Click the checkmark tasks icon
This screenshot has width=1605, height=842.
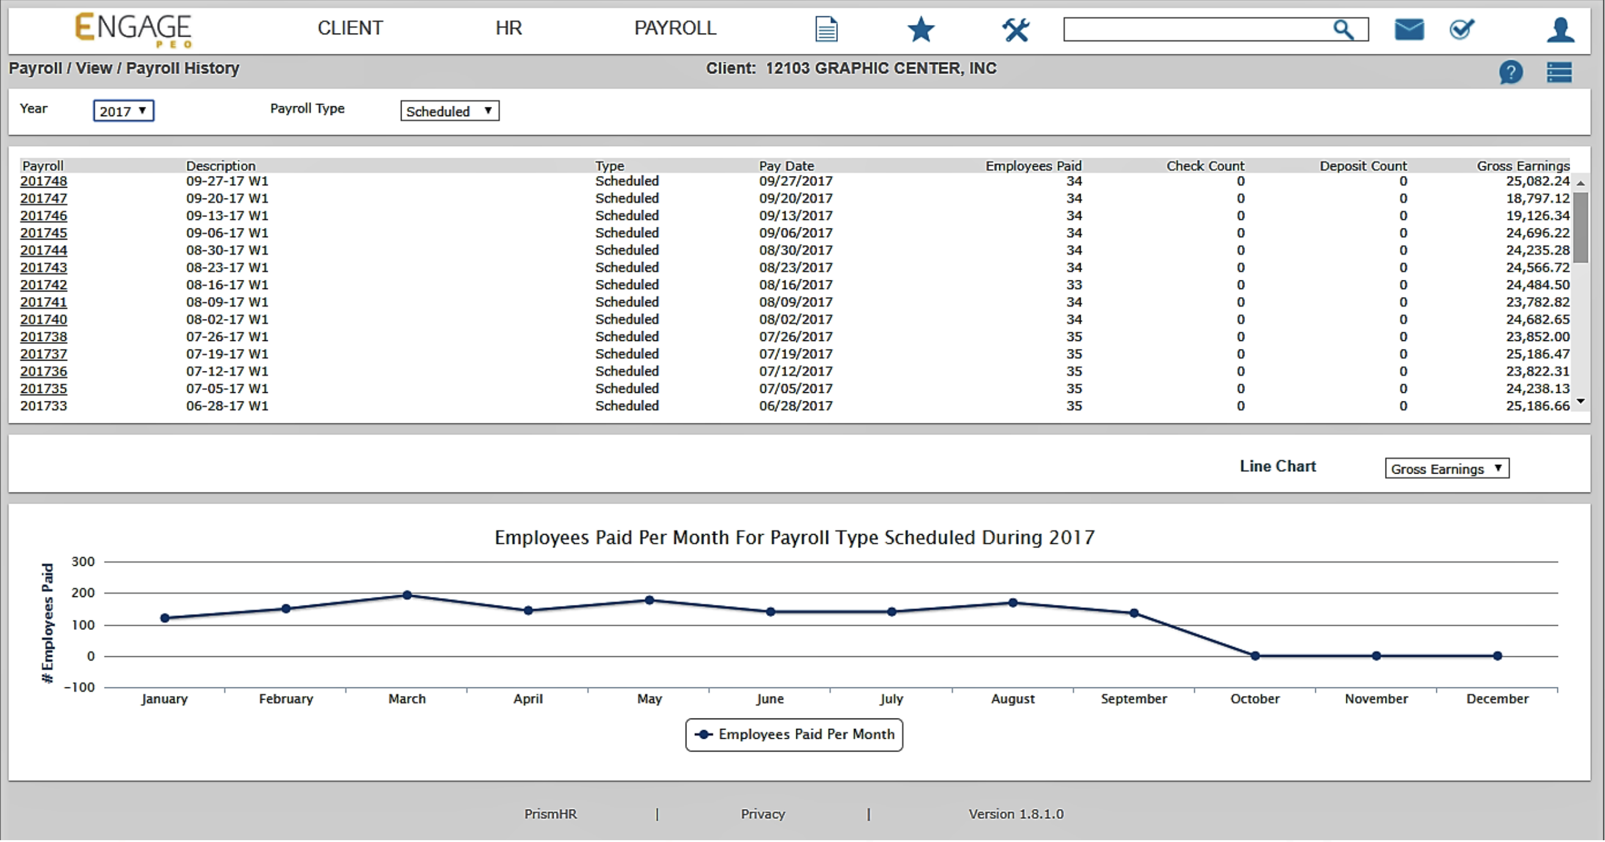[1462, 29]
